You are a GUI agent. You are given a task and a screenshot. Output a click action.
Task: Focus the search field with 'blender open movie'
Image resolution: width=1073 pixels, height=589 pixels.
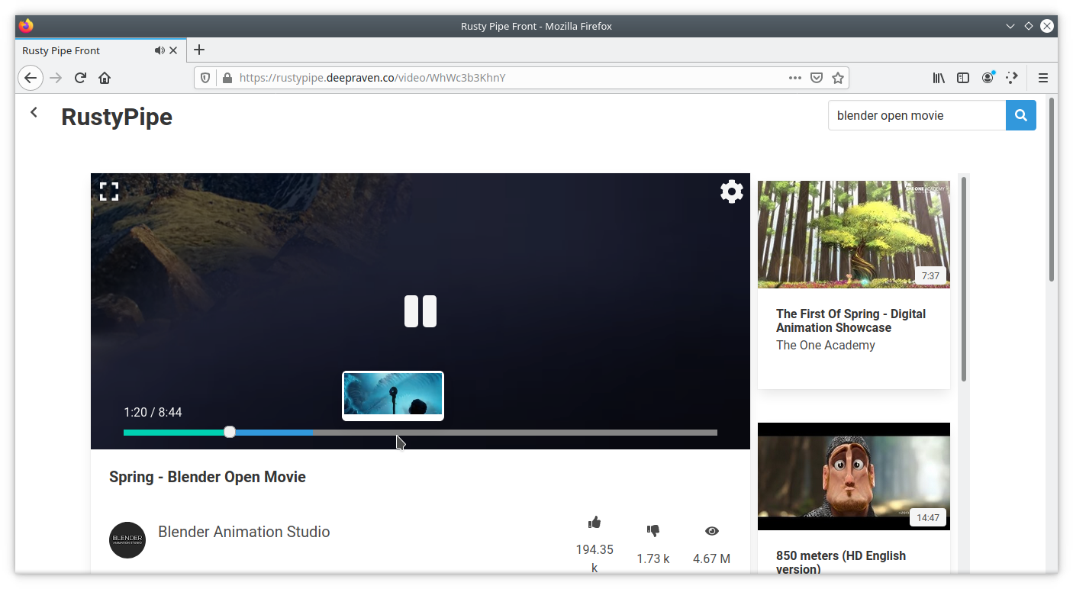(x=917, y=115)
